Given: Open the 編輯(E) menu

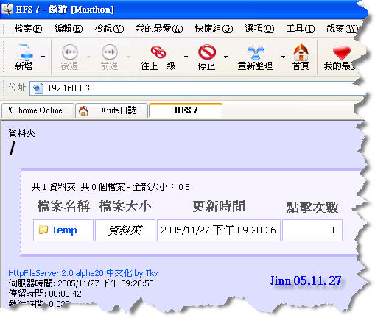Looking at the screenshot, I should click(x=69, y=29).
